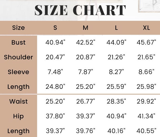Screen dimensions: 160x137
Task: Click the L size column header
Action: click(116, 28)
